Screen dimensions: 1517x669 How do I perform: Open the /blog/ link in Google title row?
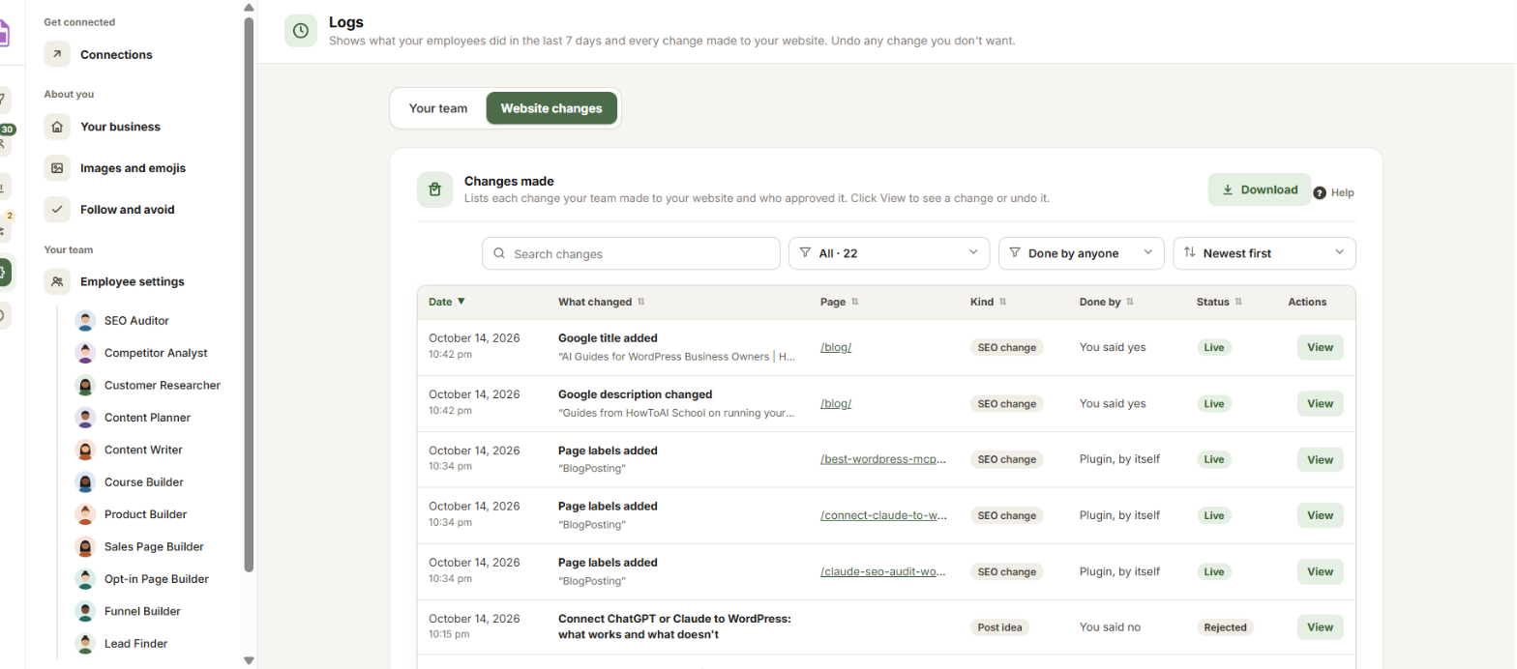point(836,347)
